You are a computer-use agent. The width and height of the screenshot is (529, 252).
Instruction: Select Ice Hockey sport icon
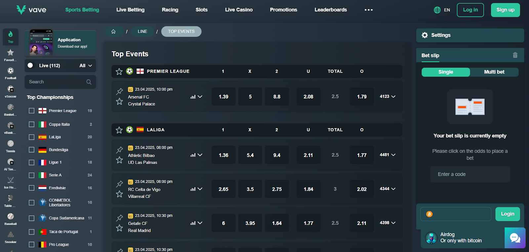pos(11,180)
